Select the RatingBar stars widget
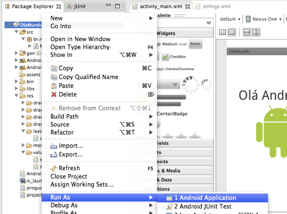The height and width of the screenshot is (214, 287). pyautogui.click(x=179, y=135)
